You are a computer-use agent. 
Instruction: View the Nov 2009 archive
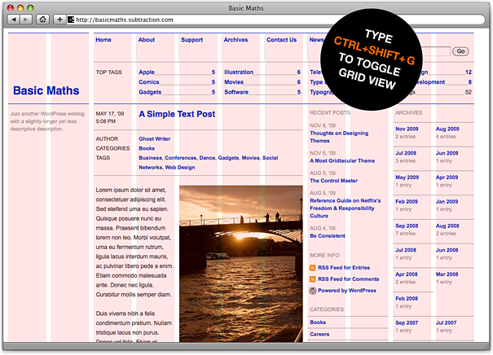pos(407,129)
